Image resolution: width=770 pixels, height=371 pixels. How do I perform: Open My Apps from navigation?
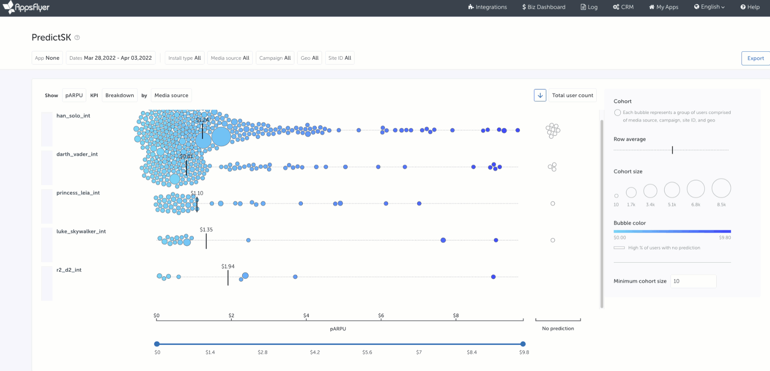coord(664,7)
